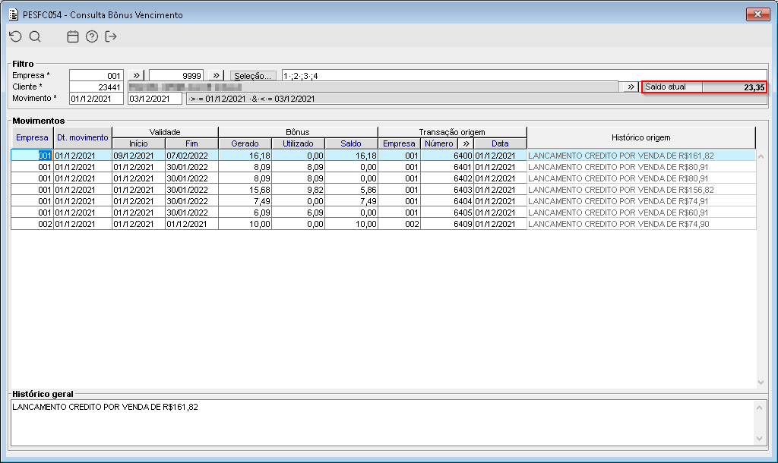Sort by Utilizado bonus column header
This screenshot has width=778, height=463.
298,143
